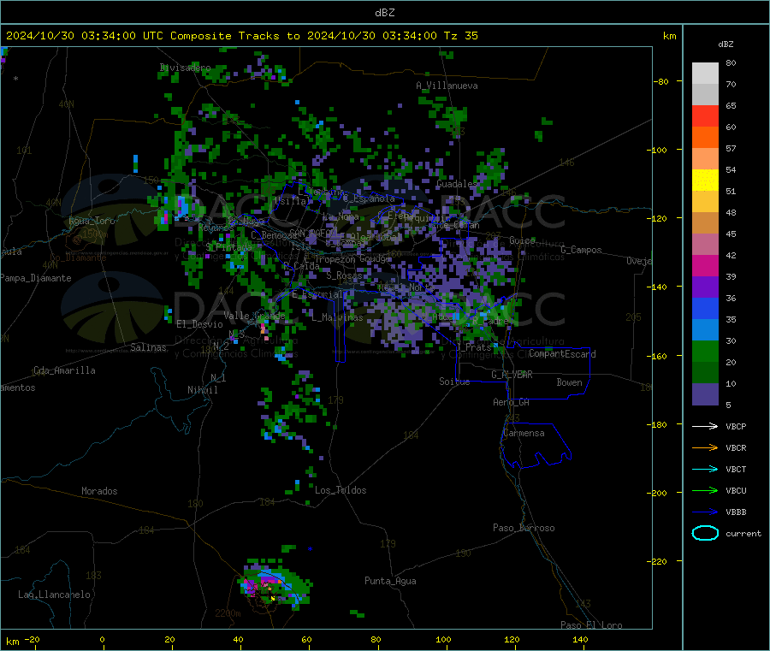Click the 'Guadales' place label on the map
This screenshot has height=651, width=770.
click(x=457, y=184)
